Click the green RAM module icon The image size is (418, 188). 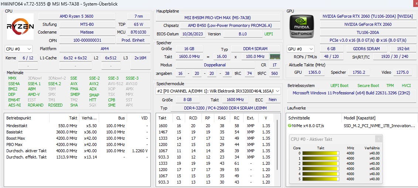(x=275, y=57)
